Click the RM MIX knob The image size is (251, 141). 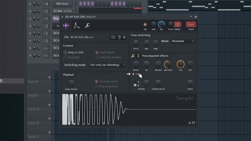click(158, 64)
